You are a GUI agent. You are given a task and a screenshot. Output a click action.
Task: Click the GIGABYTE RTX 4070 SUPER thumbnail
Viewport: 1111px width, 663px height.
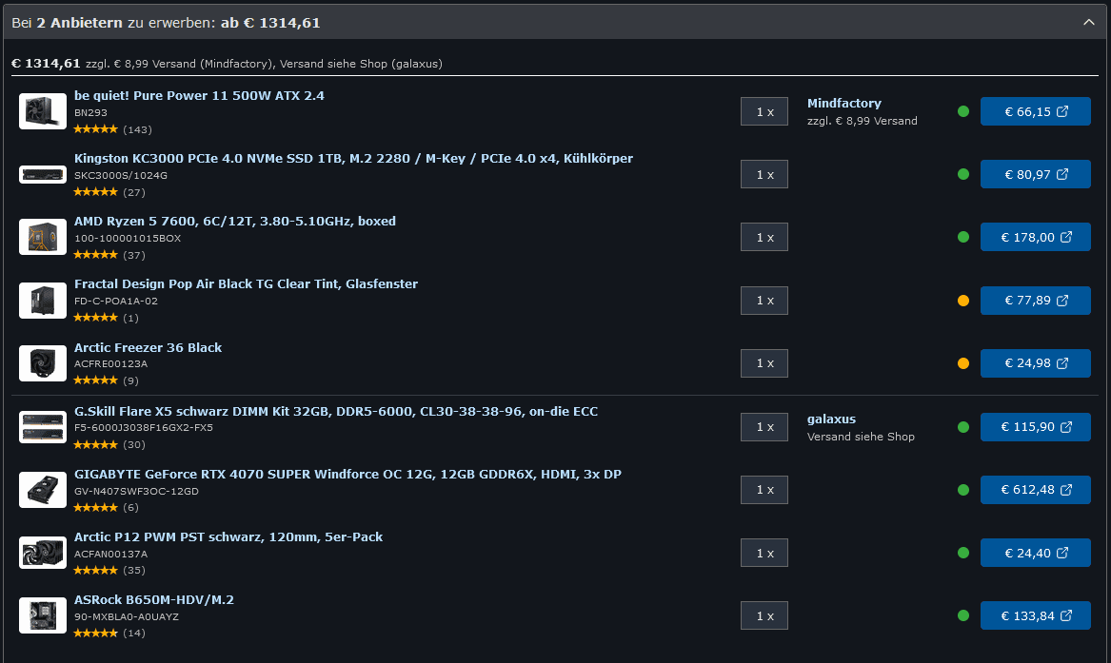[x=43, y=490]
